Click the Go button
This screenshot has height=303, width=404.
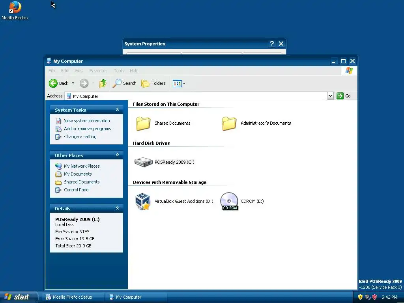pos(344,96)
